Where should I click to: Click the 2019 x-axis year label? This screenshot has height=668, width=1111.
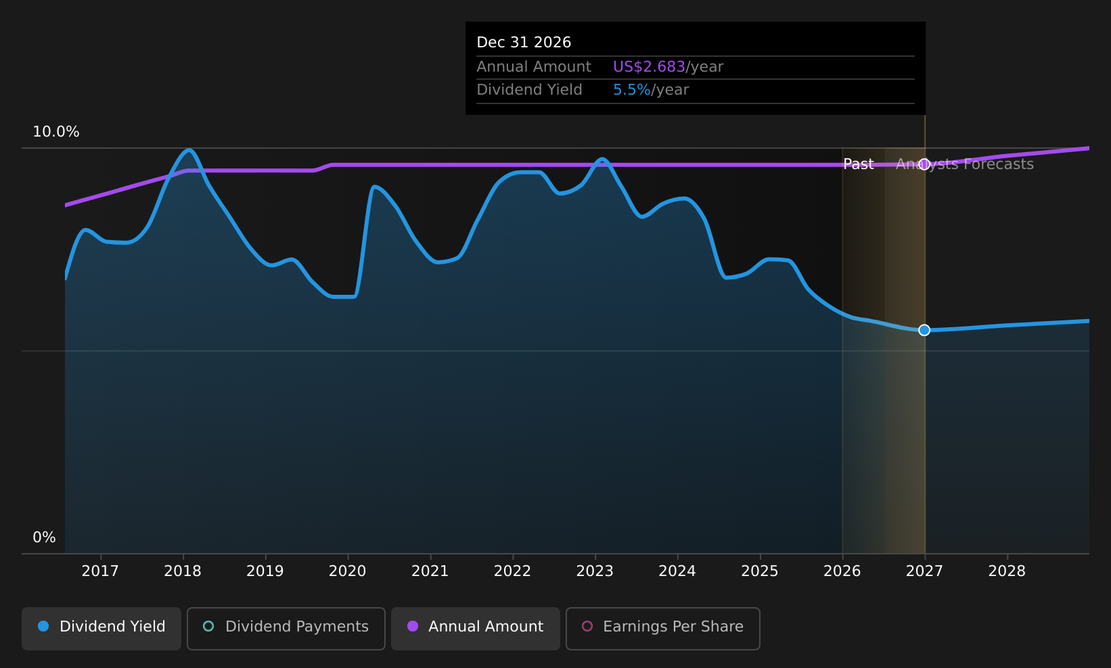click(265, 571)
